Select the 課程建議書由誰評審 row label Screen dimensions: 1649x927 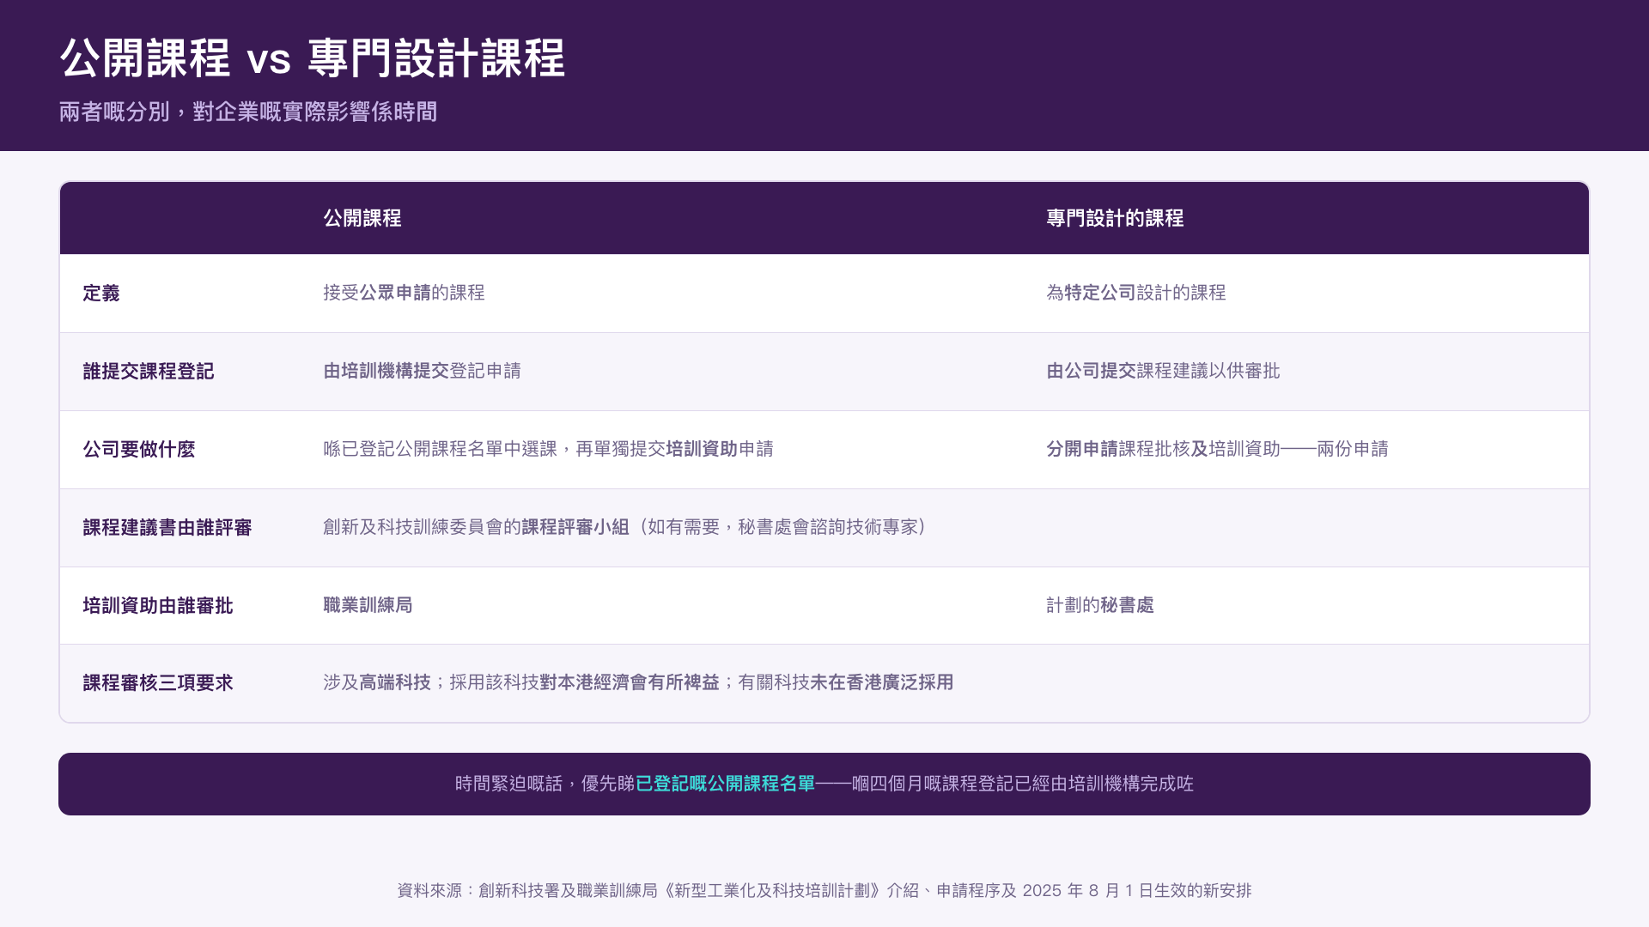point(167,528)
